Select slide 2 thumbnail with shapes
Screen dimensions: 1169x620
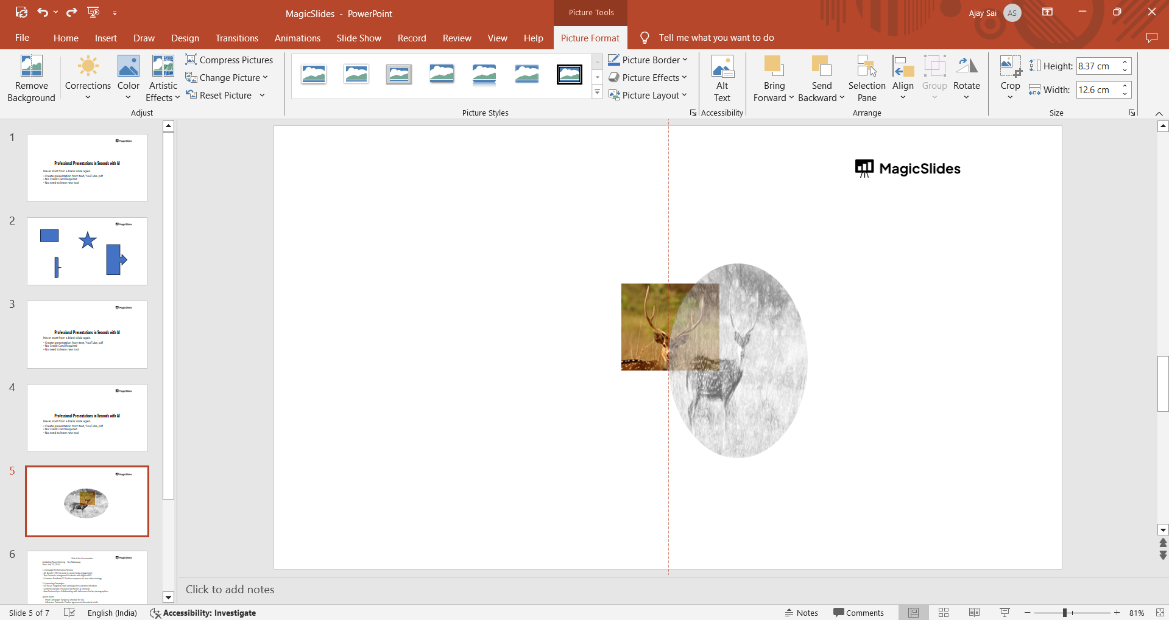click(x=87, y=251)
